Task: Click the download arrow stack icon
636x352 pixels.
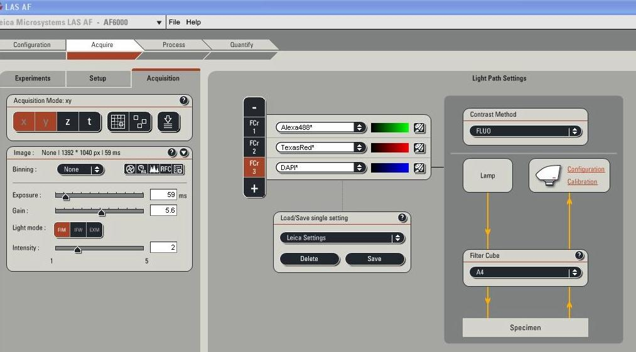Action: coord(168,122)
